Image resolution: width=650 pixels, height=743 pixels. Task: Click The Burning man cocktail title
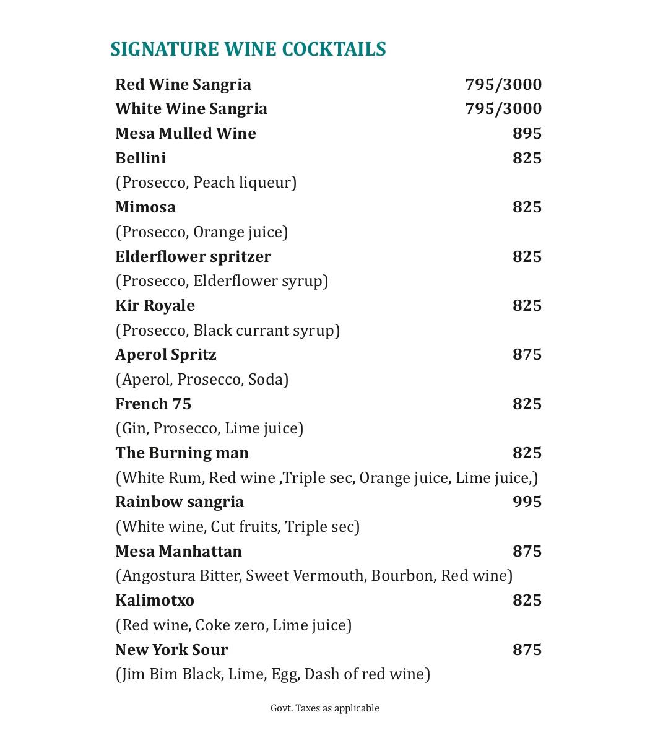coord(182,453)
